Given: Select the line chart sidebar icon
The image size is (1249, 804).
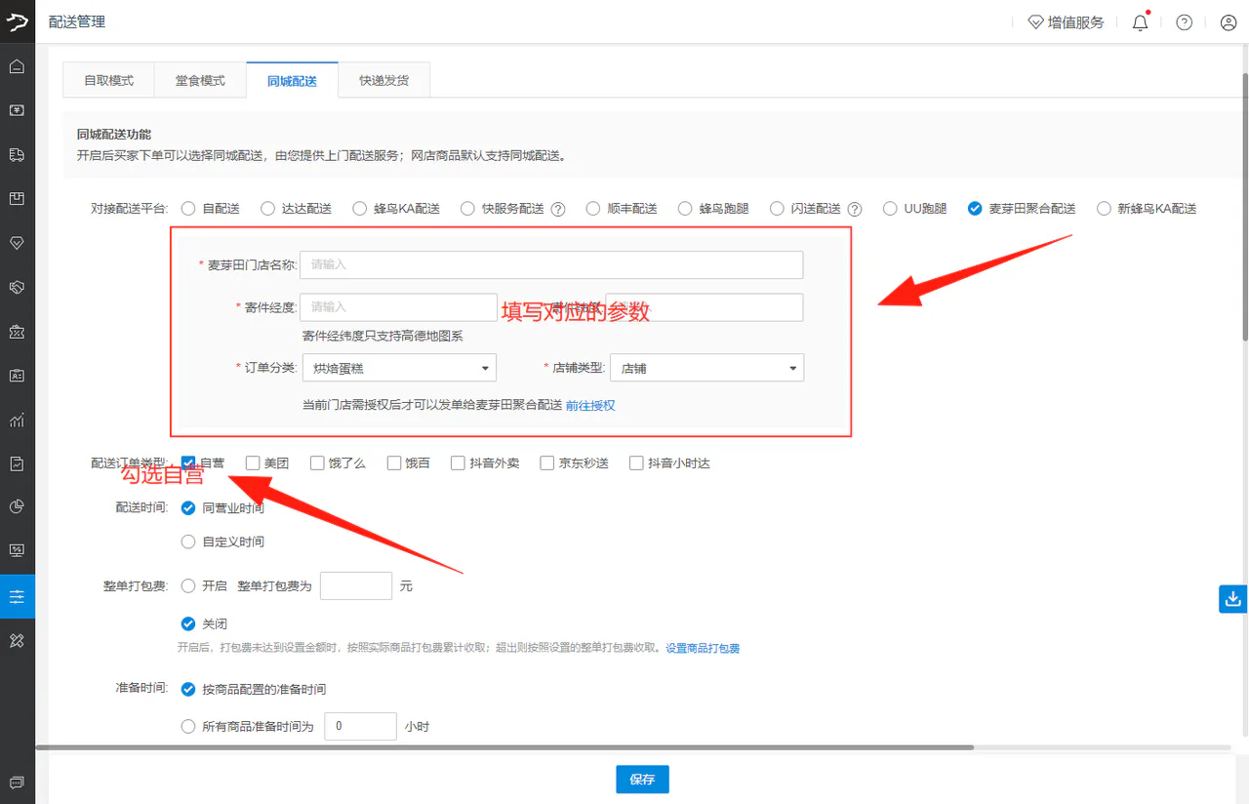Looking at the screenshot, I should 17,420.
